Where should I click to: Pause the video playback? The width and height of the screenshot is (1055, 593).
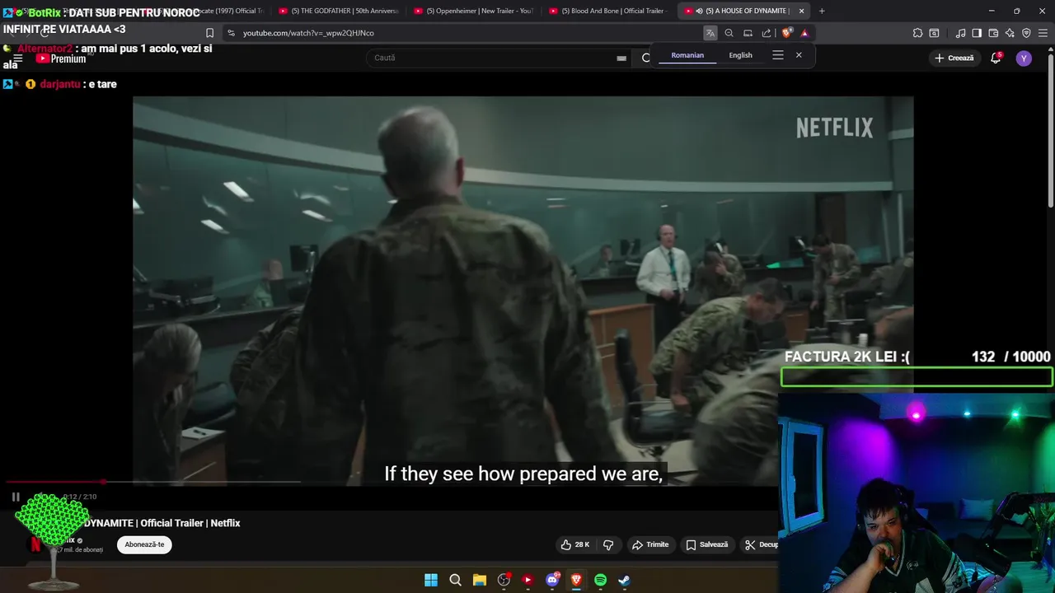[x=16, y=497]
